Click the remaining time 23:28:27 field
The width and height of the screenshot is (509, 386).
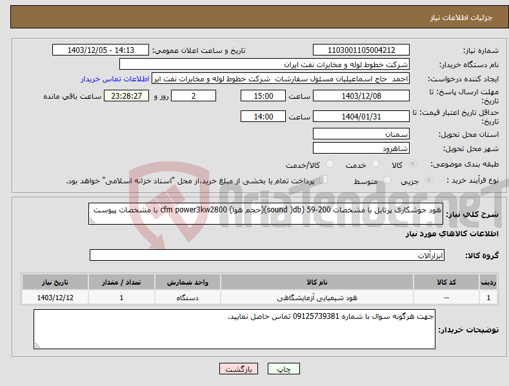point(126,96)
